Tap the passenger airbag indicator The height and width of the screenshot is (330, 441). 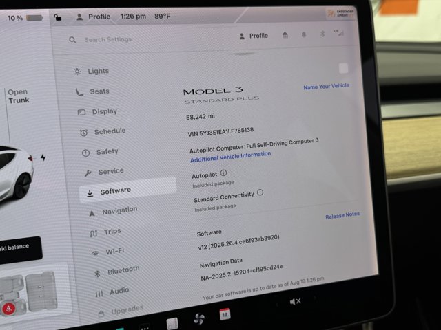pyautogui.click(x=340, y=13)
